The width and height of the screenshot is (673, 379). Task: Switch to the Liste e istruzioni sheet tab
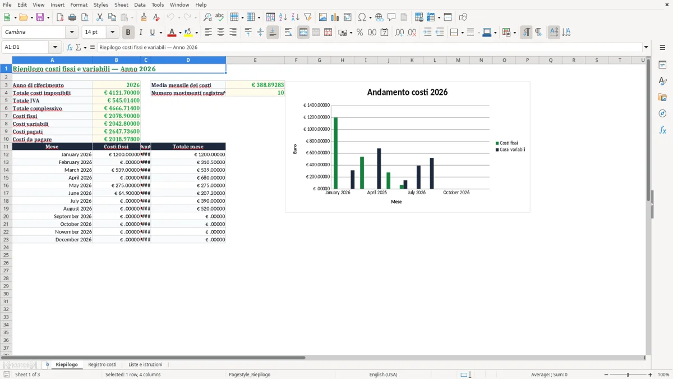145,364
